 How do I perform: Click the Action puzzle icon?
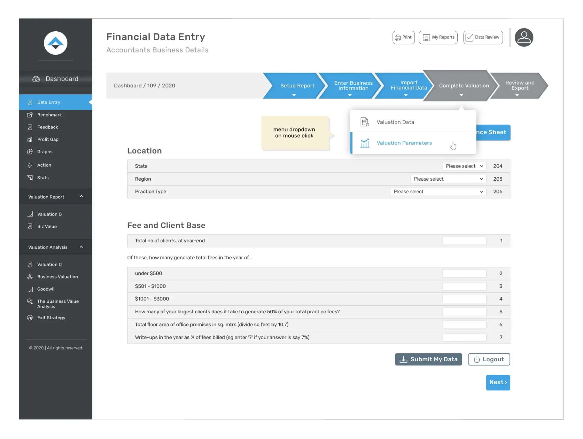pos(30,165)
